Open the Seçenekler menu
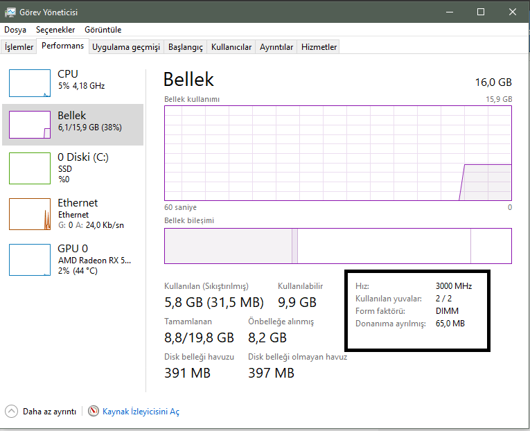Image resolution: width=530 pixels, height=431 pixels. [55, 30]
